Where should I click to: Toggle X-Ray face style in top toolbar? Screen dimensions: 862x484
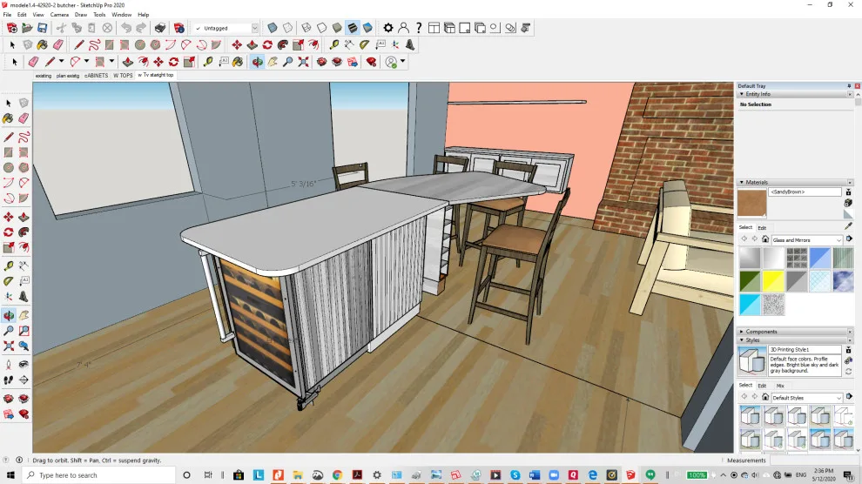[x=273, y=28]
